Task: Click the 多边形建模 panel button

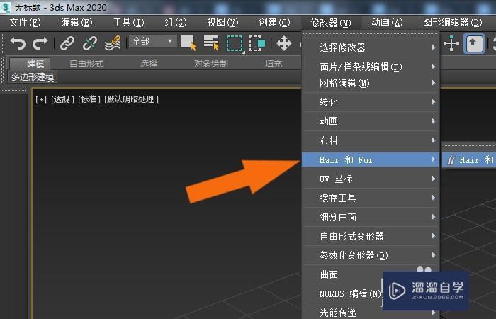Action: 33,77
